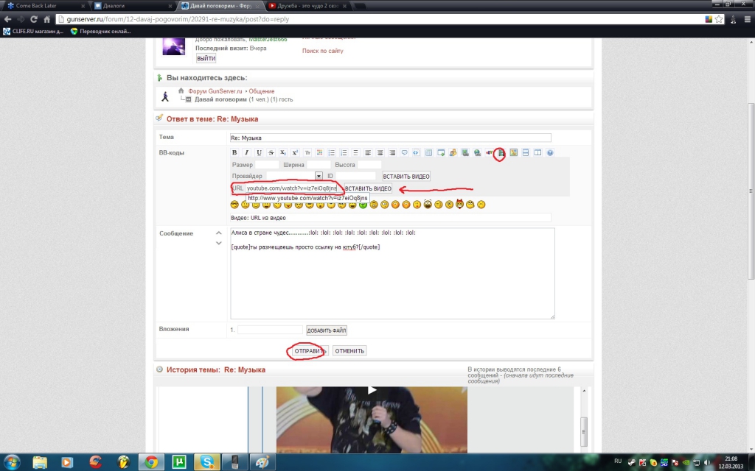The width and height of the screenshot is (755, 471).
Task: Open uTorrent from the Windows taskbar
Action: click(178, 462)
